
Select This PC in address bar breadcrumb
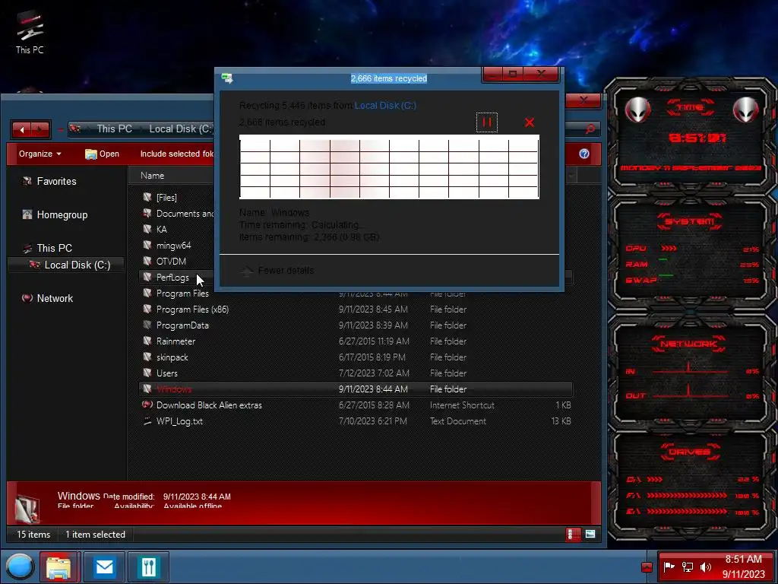tap(114, 129)
